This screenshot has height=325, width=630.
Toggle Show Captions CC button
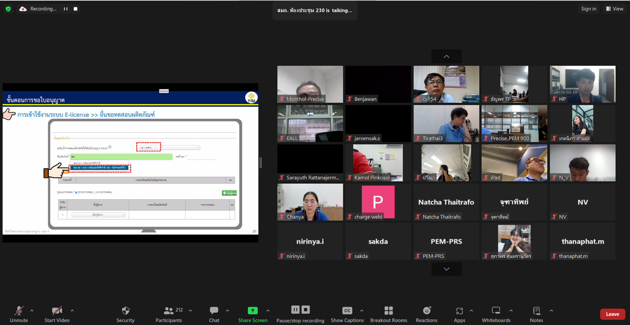coord(347,311)
